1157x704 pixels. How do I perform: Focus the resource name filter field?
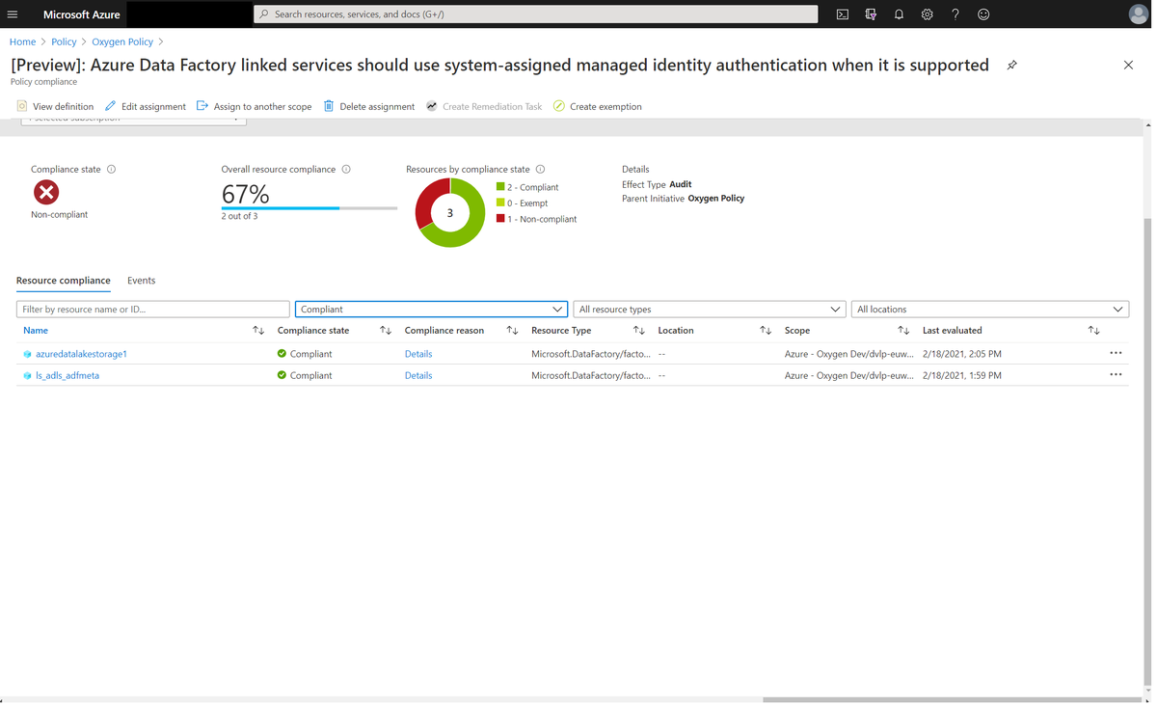click(x=153, y=310)
